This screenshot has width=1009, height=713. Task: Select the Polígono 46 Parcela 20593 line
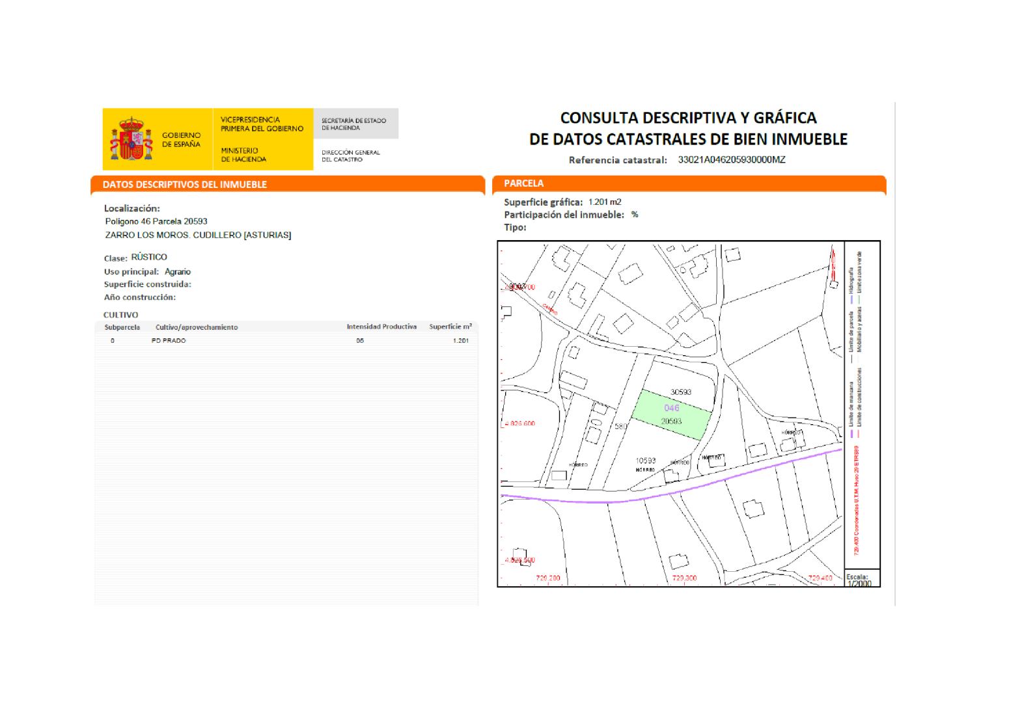156,221
